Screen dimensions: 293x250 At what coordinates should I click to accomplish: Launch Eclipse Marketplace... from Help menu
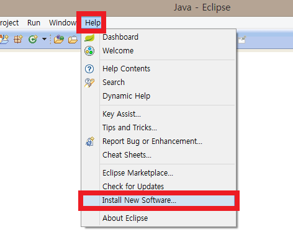click(158, 173)
